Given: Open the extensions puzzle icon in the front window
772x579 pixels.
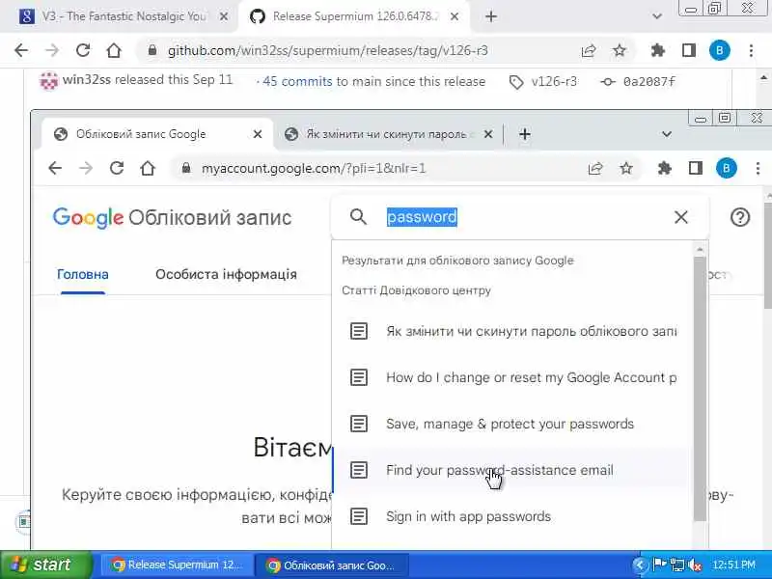Looking at the screenshot, I should coord(664,168).
